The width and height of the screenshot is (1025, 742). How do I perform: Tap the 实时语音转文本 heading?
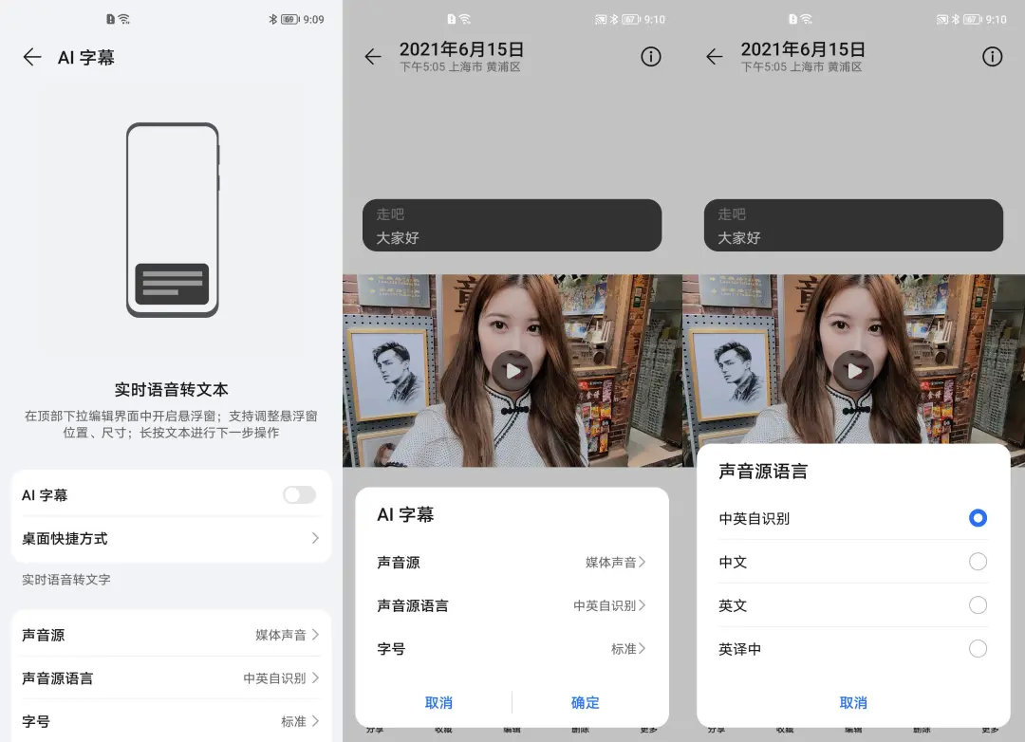pyautogui.click(x=171, y=390)
